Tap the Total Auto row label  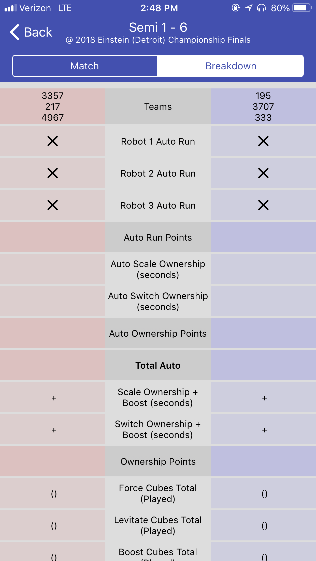158,365
